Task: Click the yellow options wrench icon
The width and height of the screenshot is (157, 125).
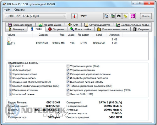Action: tap(125, 16)
